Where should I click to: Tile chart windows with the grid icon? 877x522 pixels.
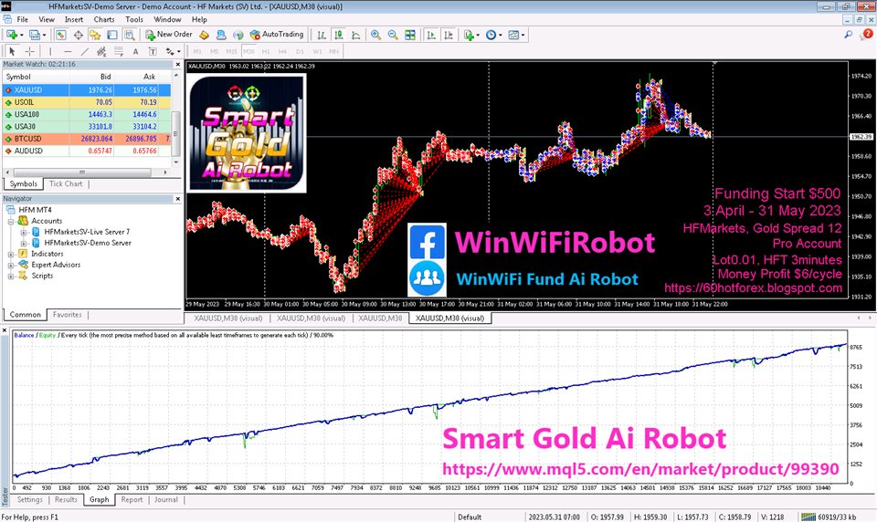[x=410, y=35]
